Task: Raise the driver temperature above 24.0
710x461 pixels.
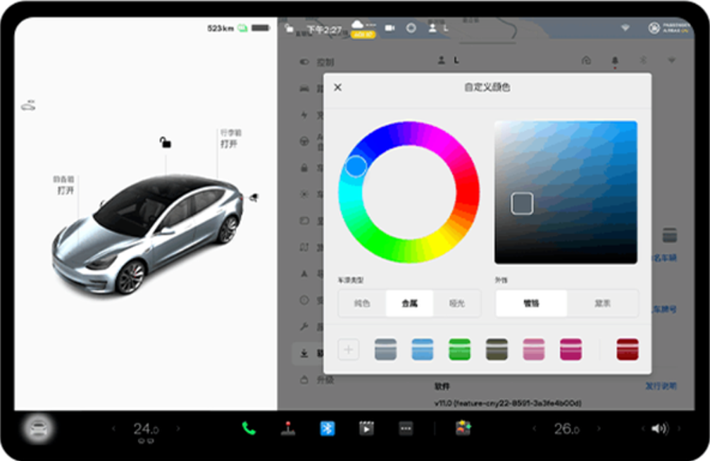Action: coord(178,429)
